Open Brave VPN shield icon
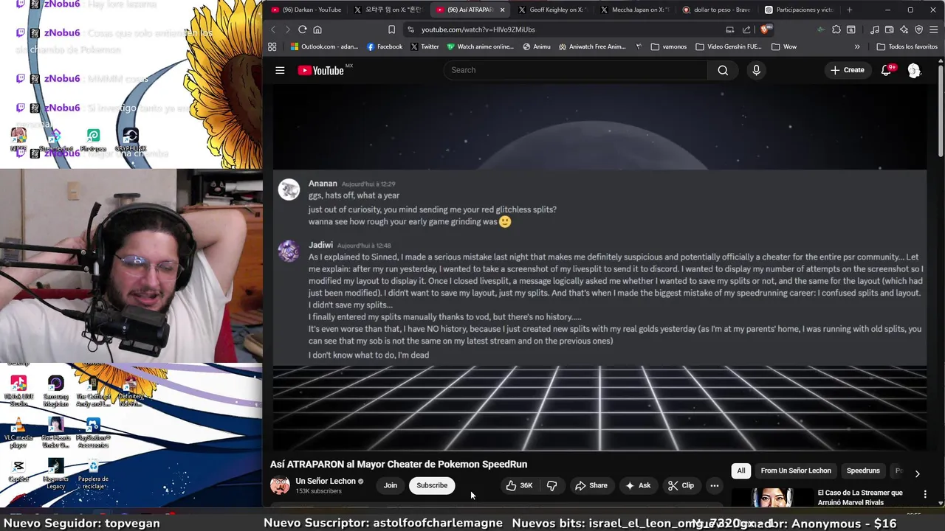This screenshot has width=945, height=531. pyautogui.click(x=919, y=29)
